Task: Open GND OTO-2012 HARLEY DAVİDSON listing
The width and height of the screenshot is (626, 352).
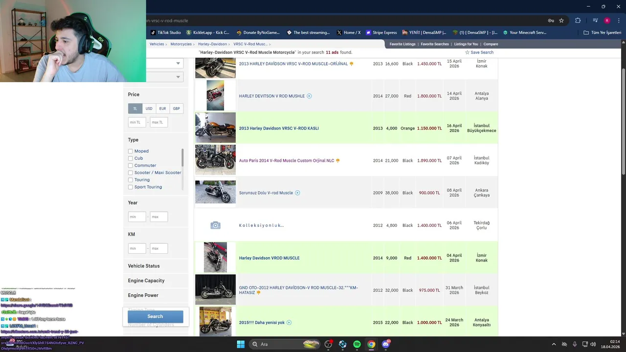Action: (298, 290)
